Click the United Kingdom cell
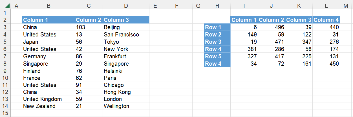 (x=48, y=99)
